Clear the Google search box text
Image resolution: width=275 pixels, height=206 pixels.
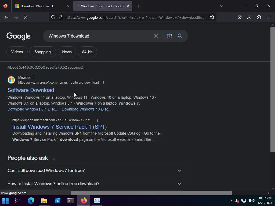pyautogui.click(x=156, y=36)
